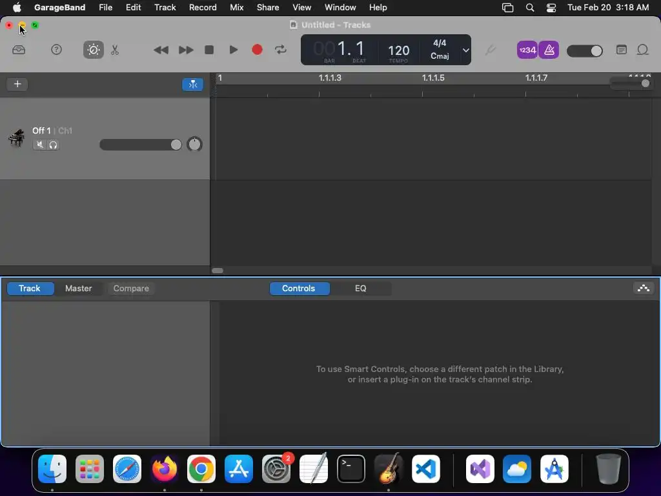This screenshot has height=496, width=661.
Task: Open the LCD display mode dropdown
Action: pos(465,50)
